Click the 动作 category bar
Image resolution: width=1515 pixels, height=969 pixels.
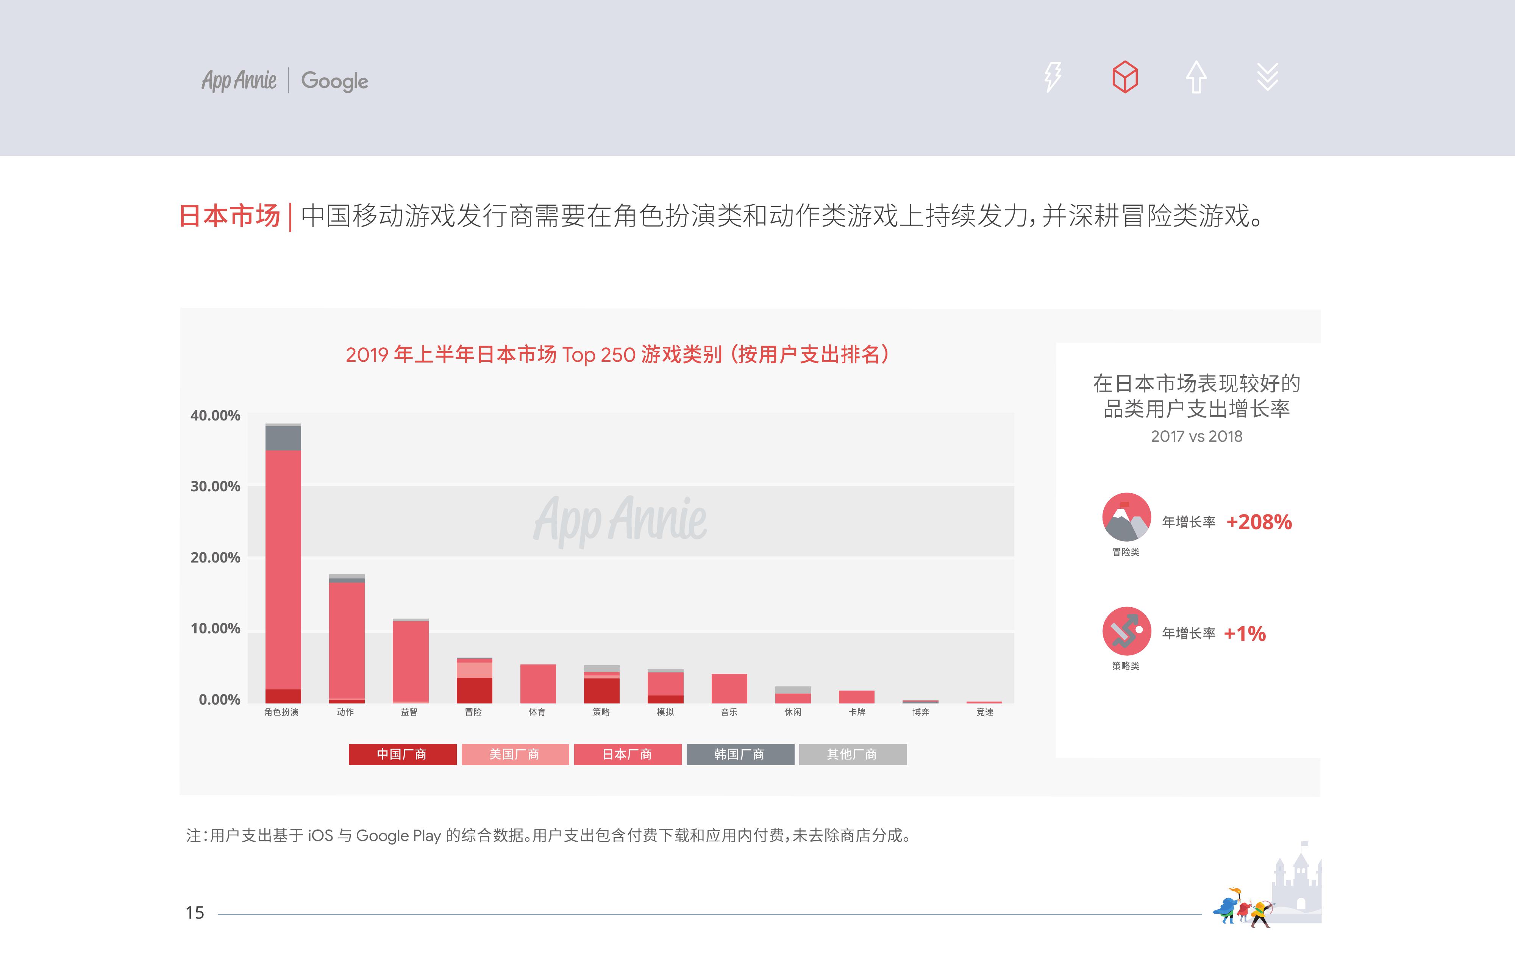347,639
